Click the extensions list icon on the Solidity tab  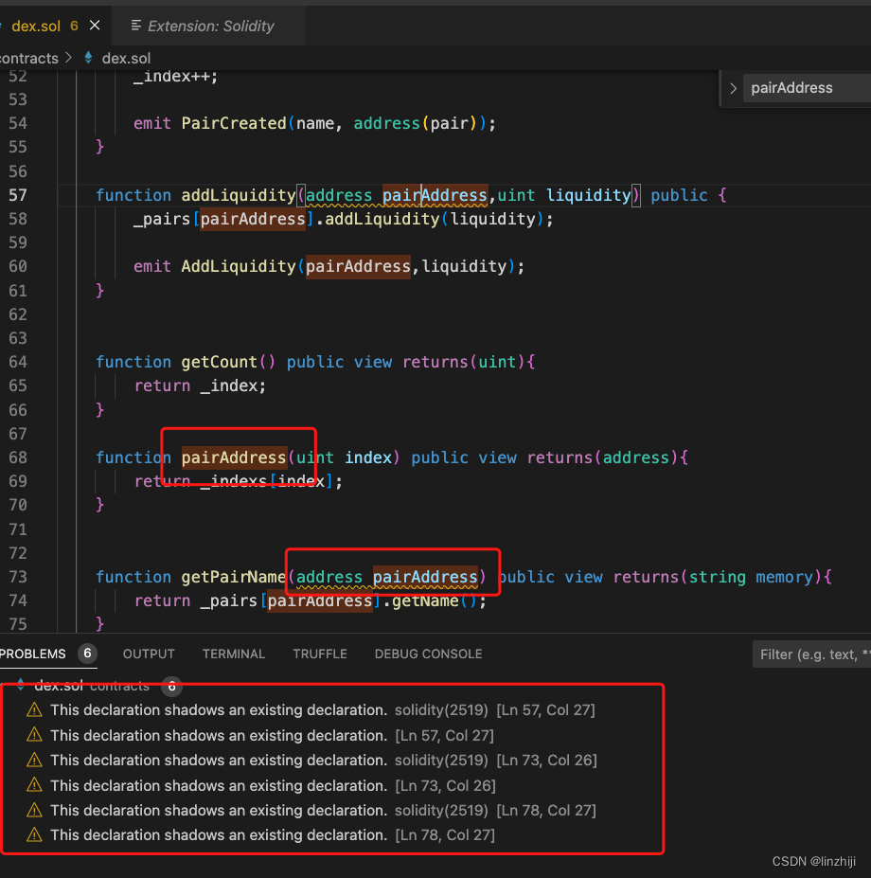coord(134,26)
